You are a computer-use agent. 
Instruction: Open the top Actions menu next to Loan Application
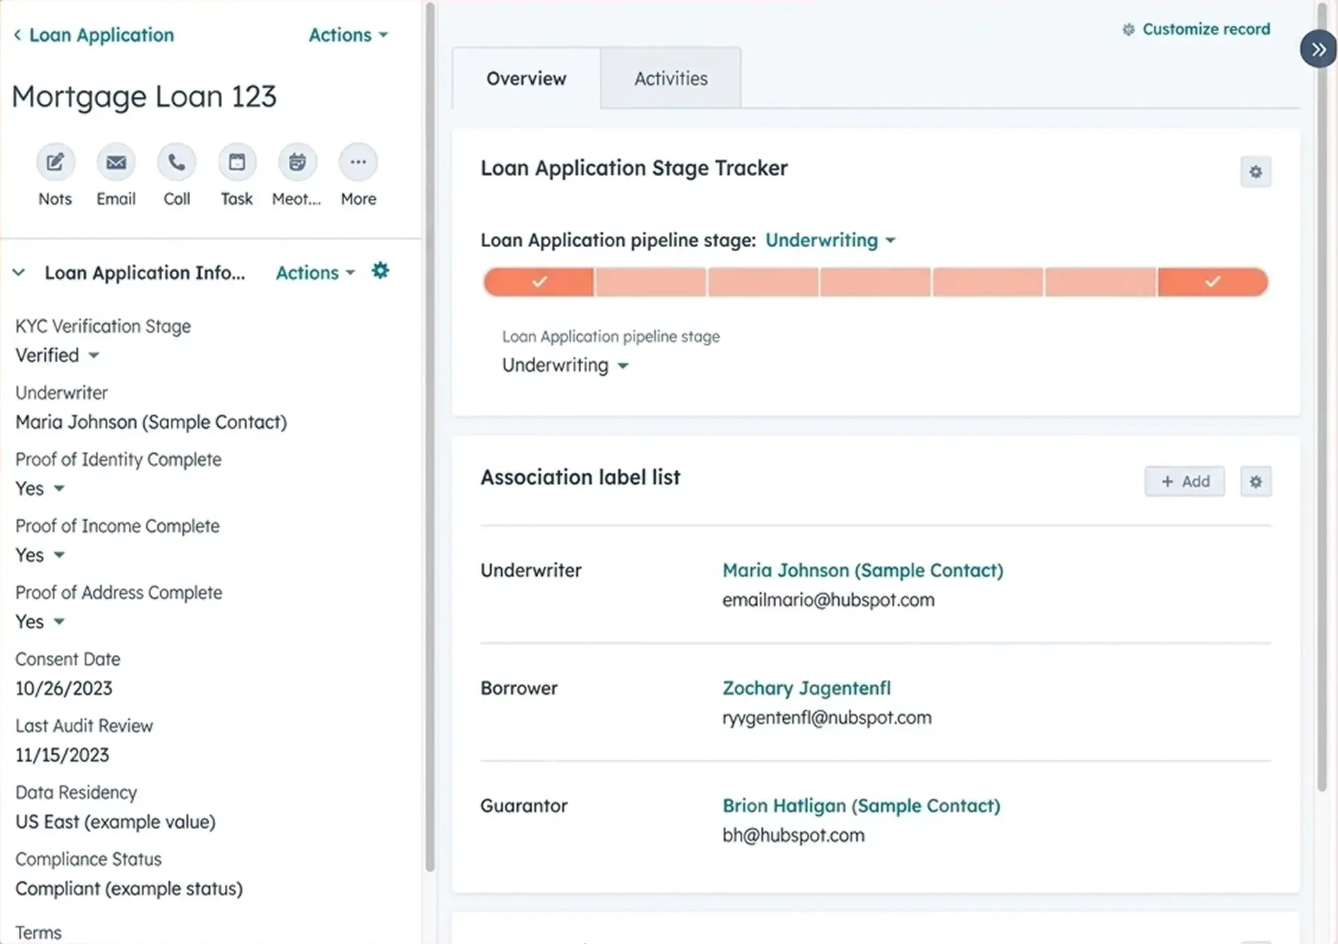[x=348, y=35]
